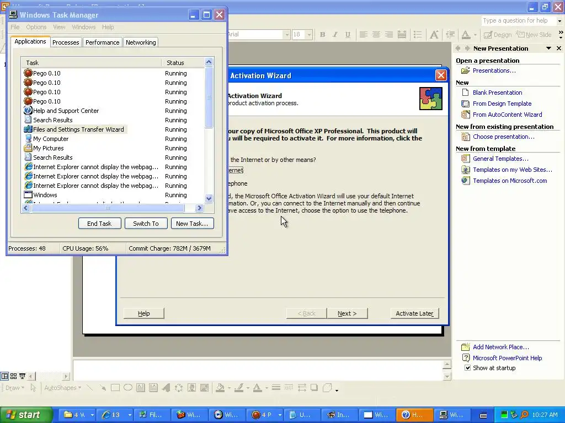Select the Rectangle drawing tool

click(115, 388)
